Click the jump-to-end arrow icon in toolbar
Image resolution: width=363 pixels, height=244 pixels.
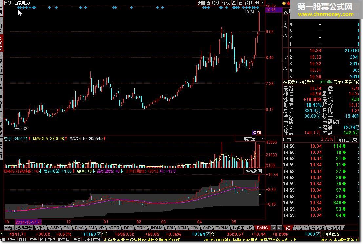257,3
